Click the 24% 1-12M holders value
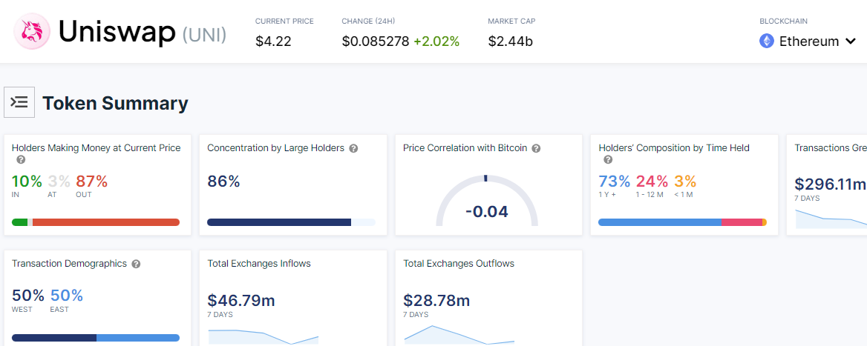Viewport: 867px width, 346px height. (652, 181)
